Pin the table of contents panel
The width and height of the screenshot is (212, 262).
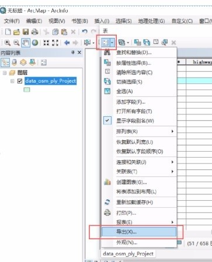[x=73, y=53]
